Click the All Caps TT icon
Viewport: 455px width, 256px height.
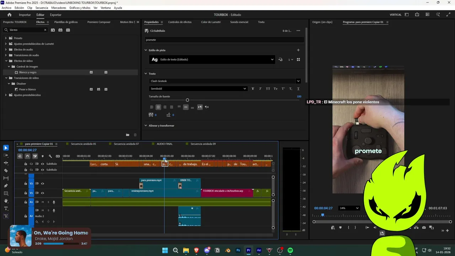pyautogui.click(x=268, y=89)
